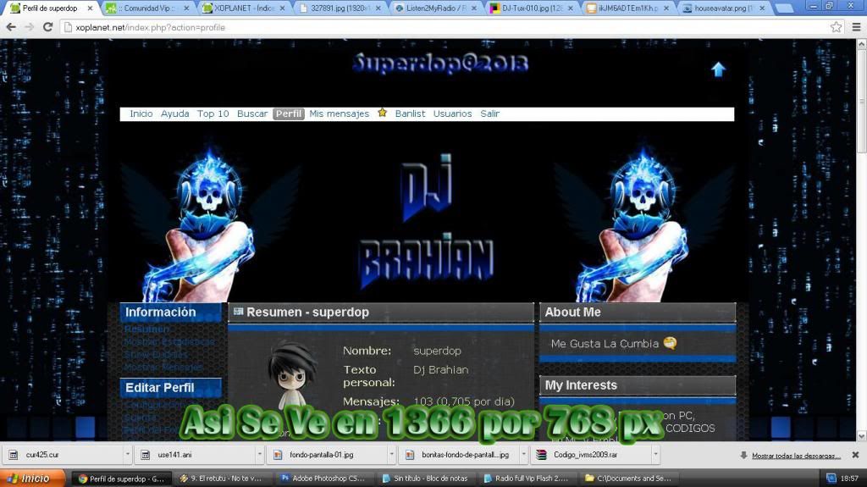The image size is (867, 487).
Task: Open dropdown for Codigo_ivms2009.rar download
Action: point(656,454)
